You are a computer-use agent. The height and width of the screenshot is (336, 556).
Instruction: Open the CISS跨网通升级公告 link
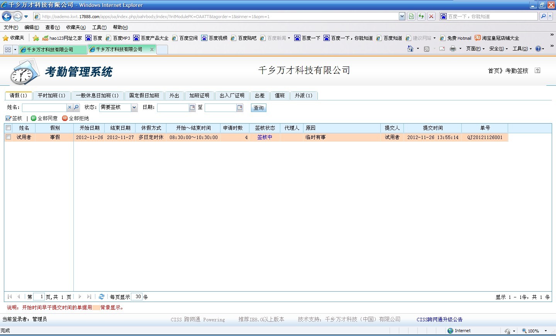click(x=439, y=319)
